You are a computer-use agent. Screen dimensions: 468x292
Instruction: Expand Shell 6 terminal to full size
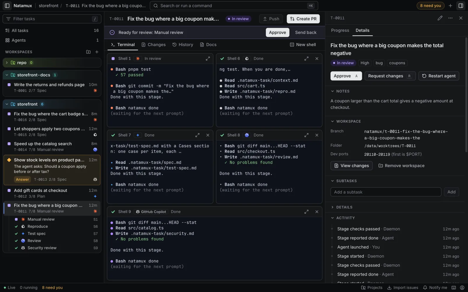[306, 59]
